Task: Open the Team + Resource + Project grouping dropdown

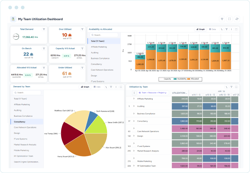Action: point(153,93)
